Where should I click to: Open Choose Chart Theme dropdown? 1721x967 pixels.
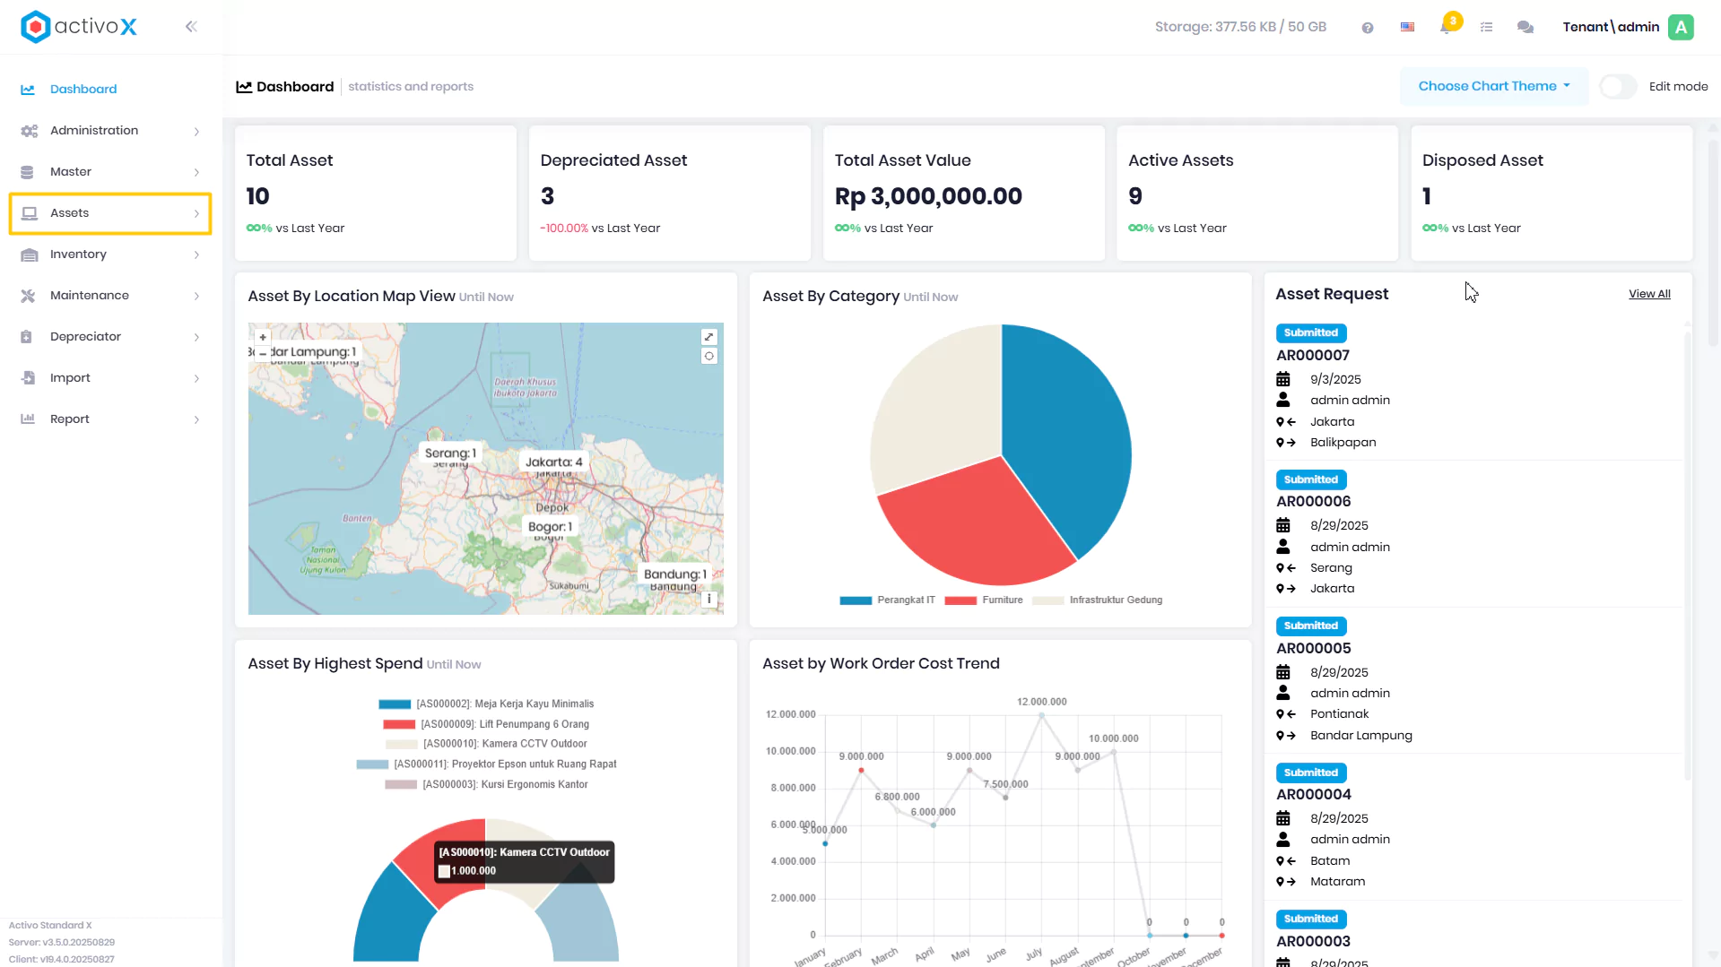click(x=1494, y=86)
